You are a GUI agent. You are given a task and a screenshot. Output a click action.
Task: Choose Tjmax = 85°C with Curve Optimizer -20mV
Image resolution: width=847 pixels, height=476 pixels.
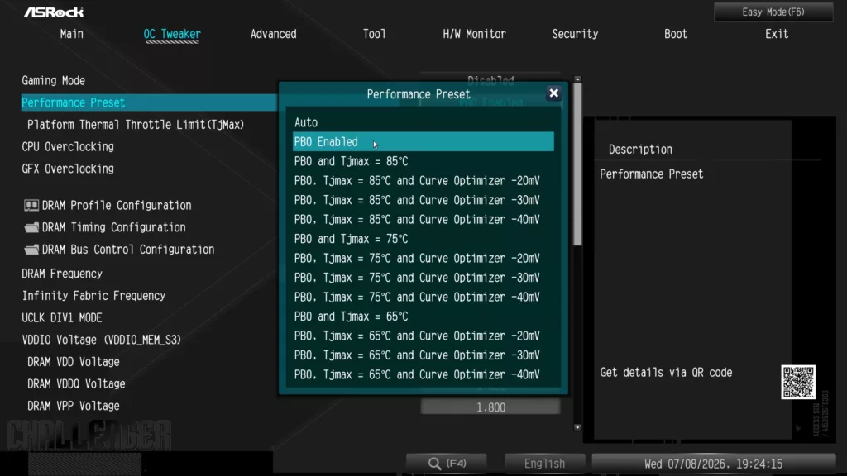pyautogui.click(x=423, y=181)
